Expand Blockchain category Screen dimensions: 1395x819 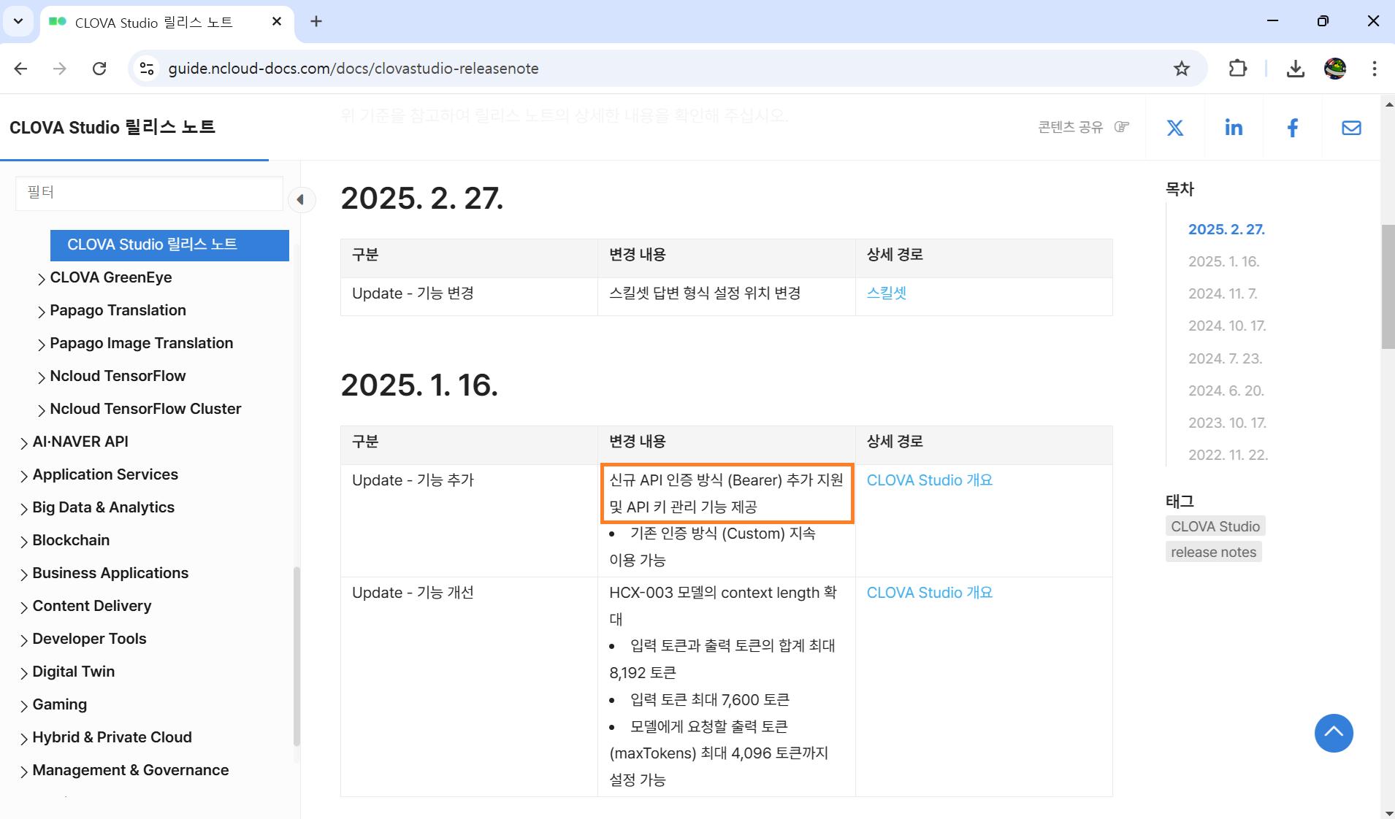24,541
